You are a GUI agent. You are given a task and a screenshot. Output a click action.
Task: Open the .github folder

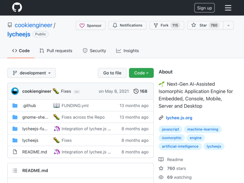tap(29, 106)
